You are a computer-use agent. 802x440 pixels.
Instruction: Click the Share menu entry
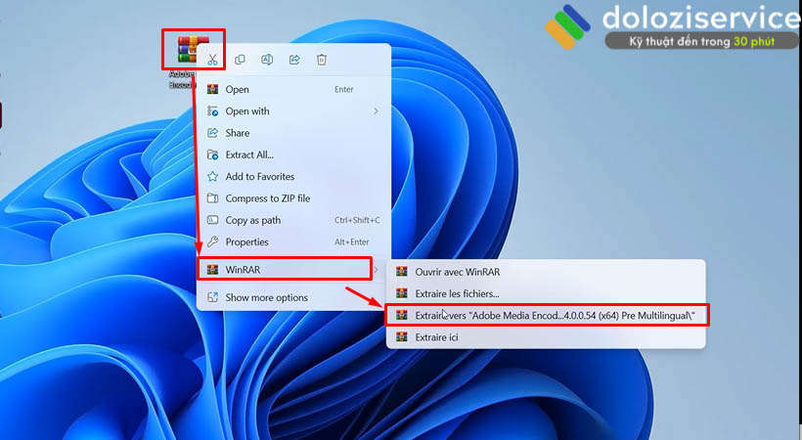[x=238, y=133]
